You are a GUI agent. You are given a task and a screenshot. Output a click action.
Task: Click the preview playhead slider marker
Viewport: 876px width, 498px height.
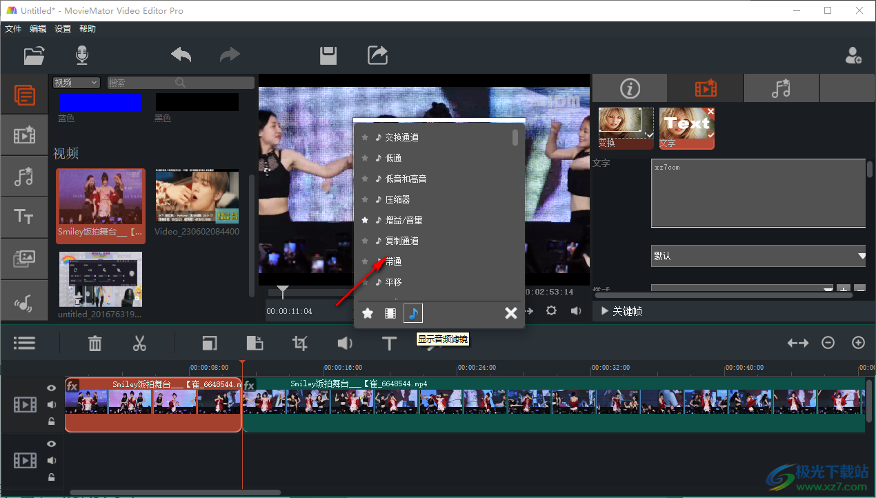pyautogui.click(x=282, y=291)
